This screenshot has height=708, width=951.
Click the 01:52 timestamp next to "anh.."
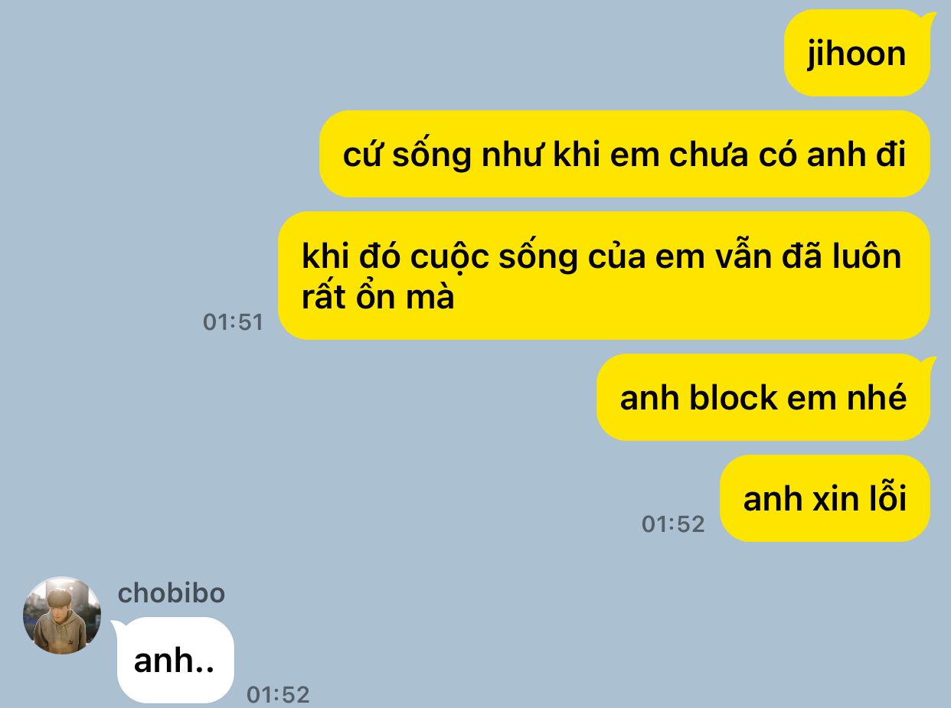click(278, 695)
